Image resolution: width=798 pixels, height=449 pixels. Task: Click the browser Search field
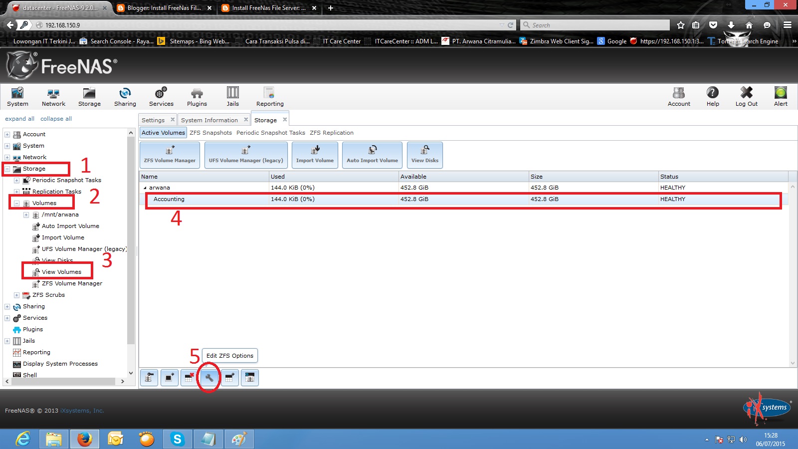tap(595, 25)
